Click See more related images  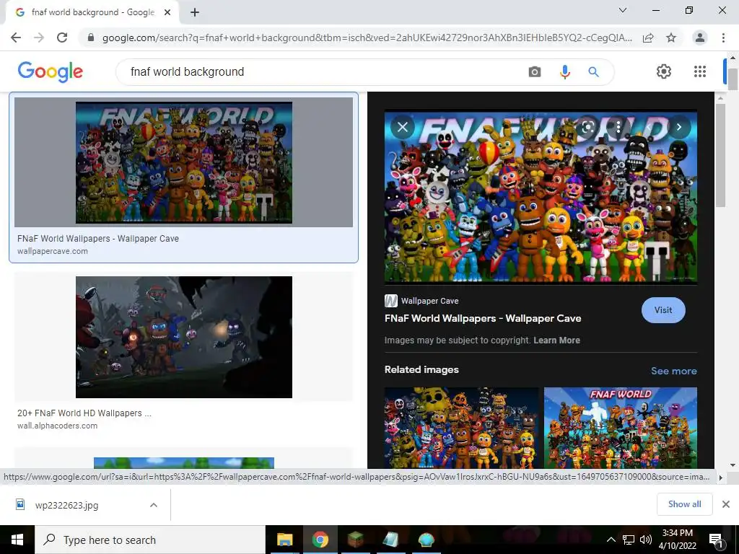point(673,371)
